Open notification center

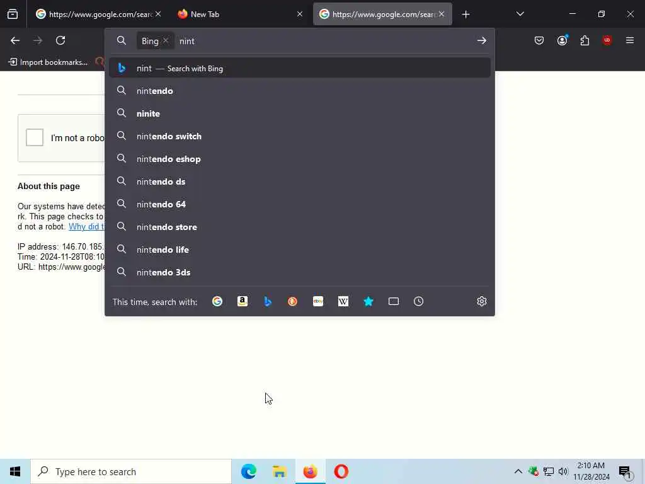tap(625, 472)
